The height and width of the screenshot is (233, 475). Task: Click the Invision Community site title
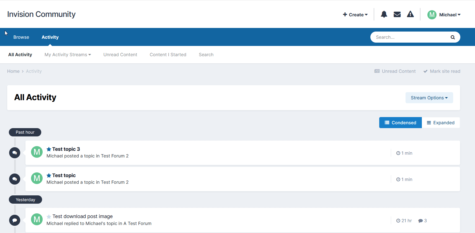[41, 14]
